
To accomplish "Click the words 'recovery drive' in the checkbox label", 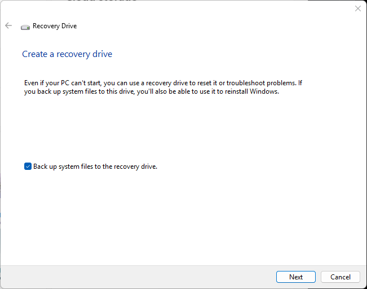I will [x=135, y=167].
